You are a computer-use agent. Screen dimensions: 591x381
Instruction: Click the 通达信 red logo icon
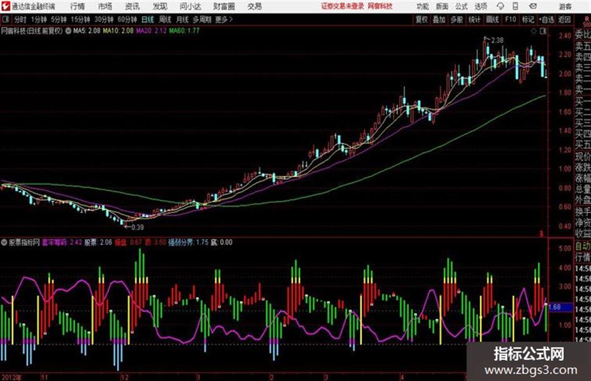[6, 6]
